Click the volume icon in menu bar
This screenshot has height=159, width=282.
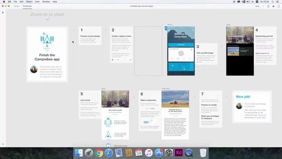[248, 2]
